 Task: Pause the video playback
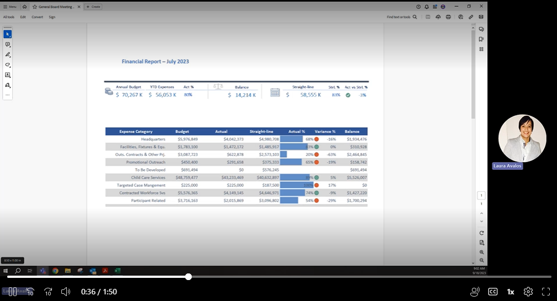click(x=12, y=292)
